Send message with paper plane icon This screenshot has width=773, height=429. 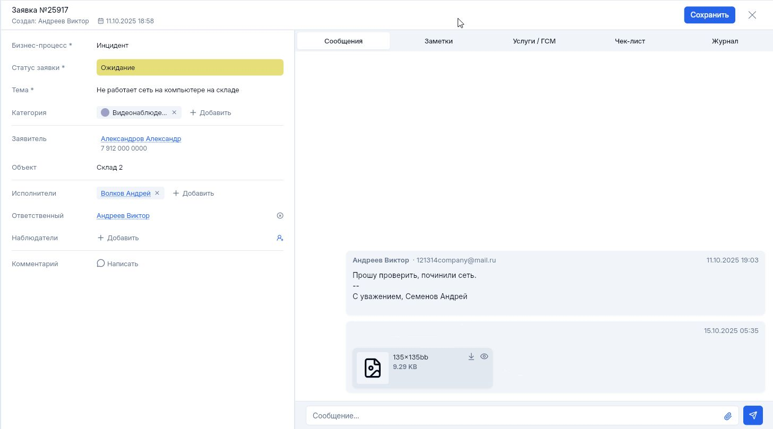pyautogui.click(x=753, y=416)
